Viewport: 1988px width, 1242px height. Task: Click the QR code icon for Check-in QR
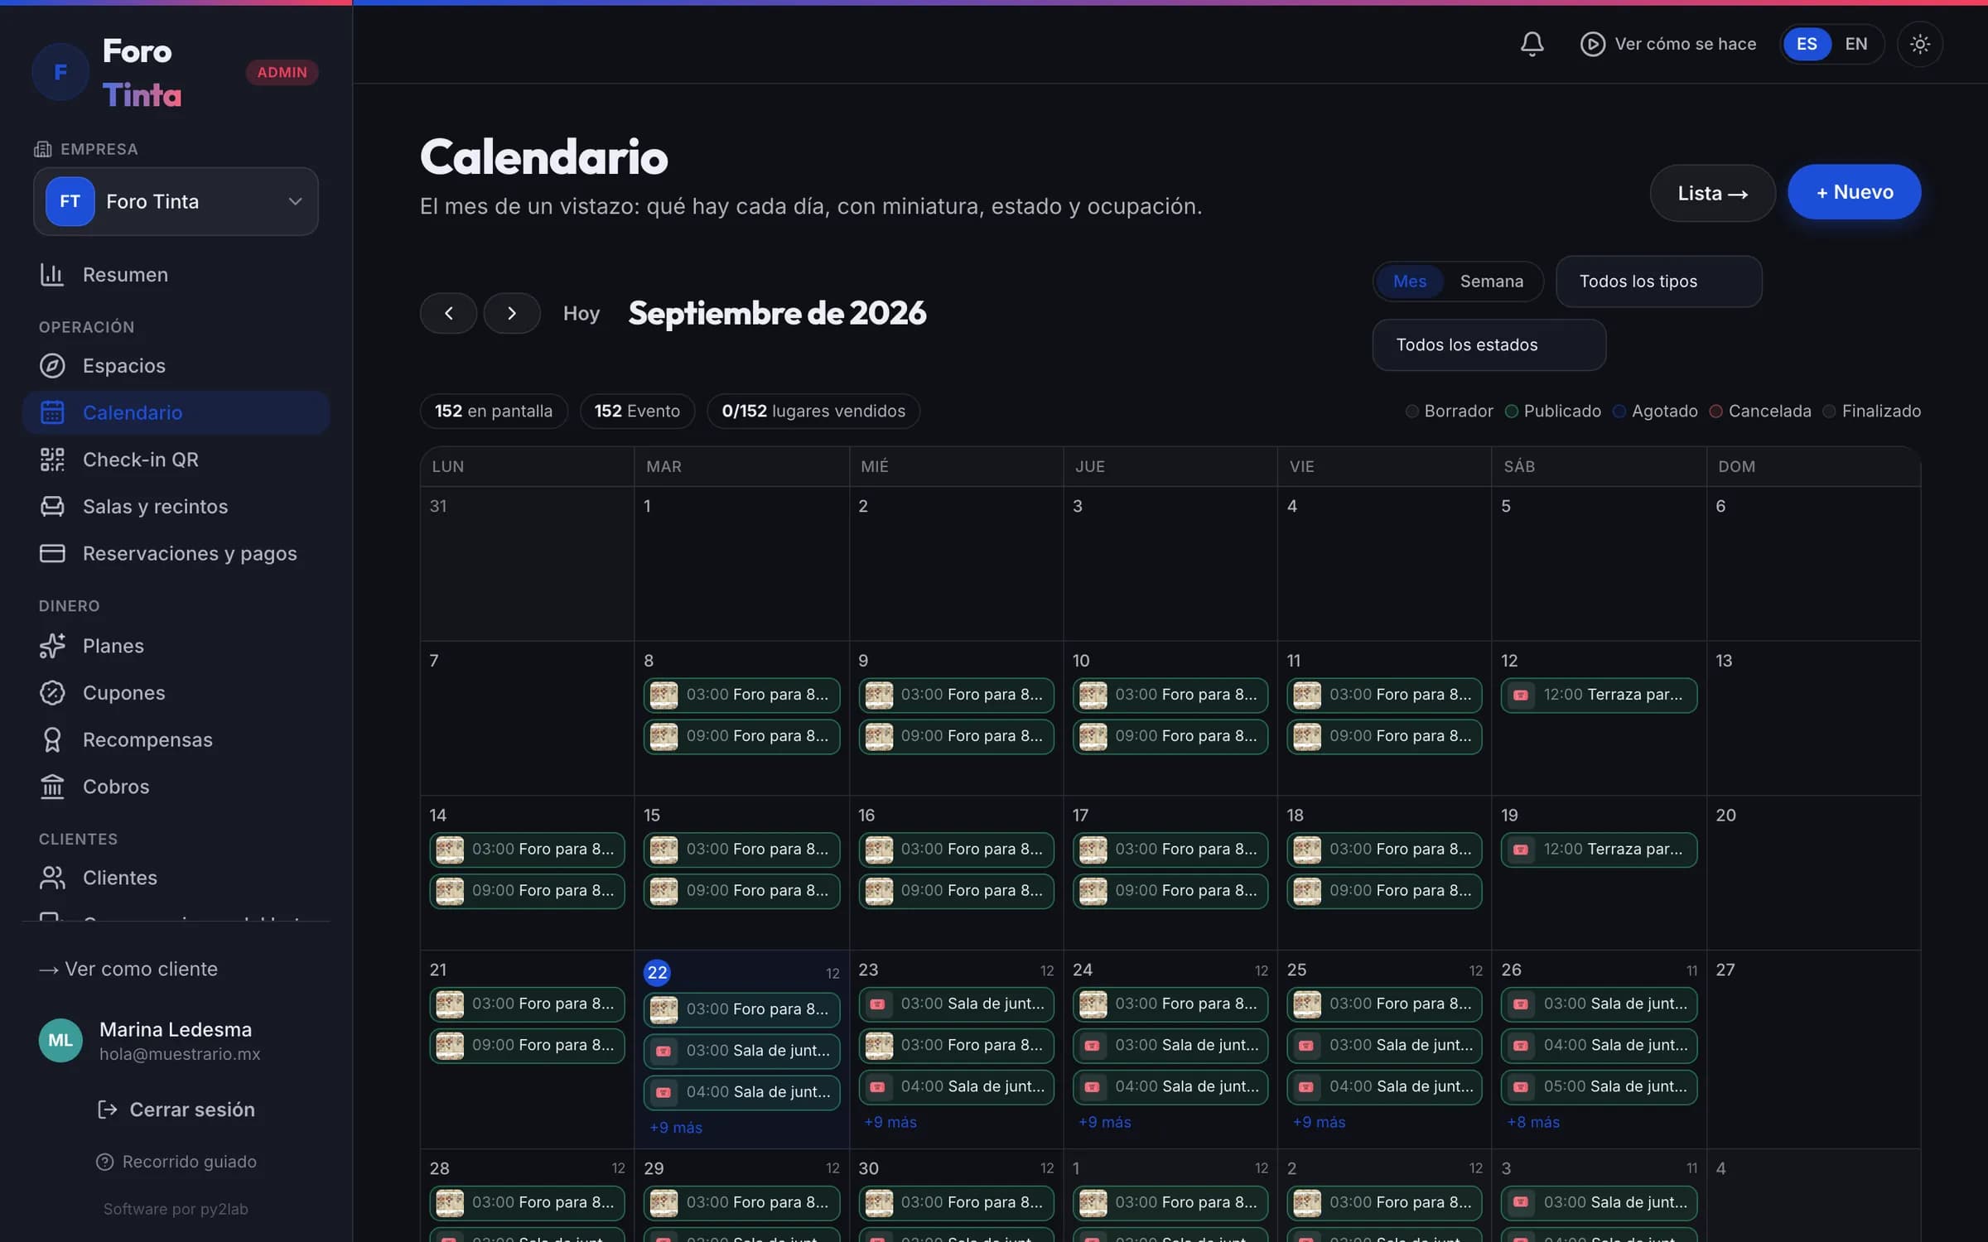tap(52, 460)
